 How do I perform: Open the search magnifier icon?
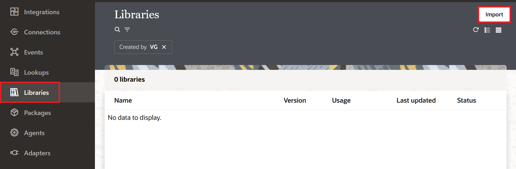117,30
